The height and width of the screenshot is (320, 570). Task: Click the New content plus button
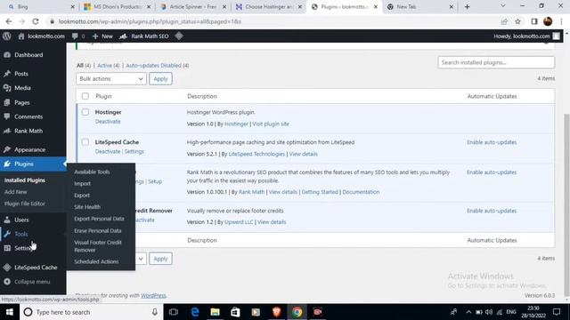pos(102,36)
